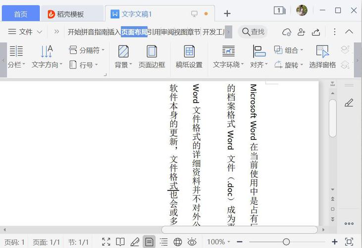Click the window count indicator icon

point(280,10)
